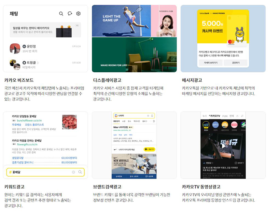Click the red flowers thumbnail in keyword ad

click(70, 122)
